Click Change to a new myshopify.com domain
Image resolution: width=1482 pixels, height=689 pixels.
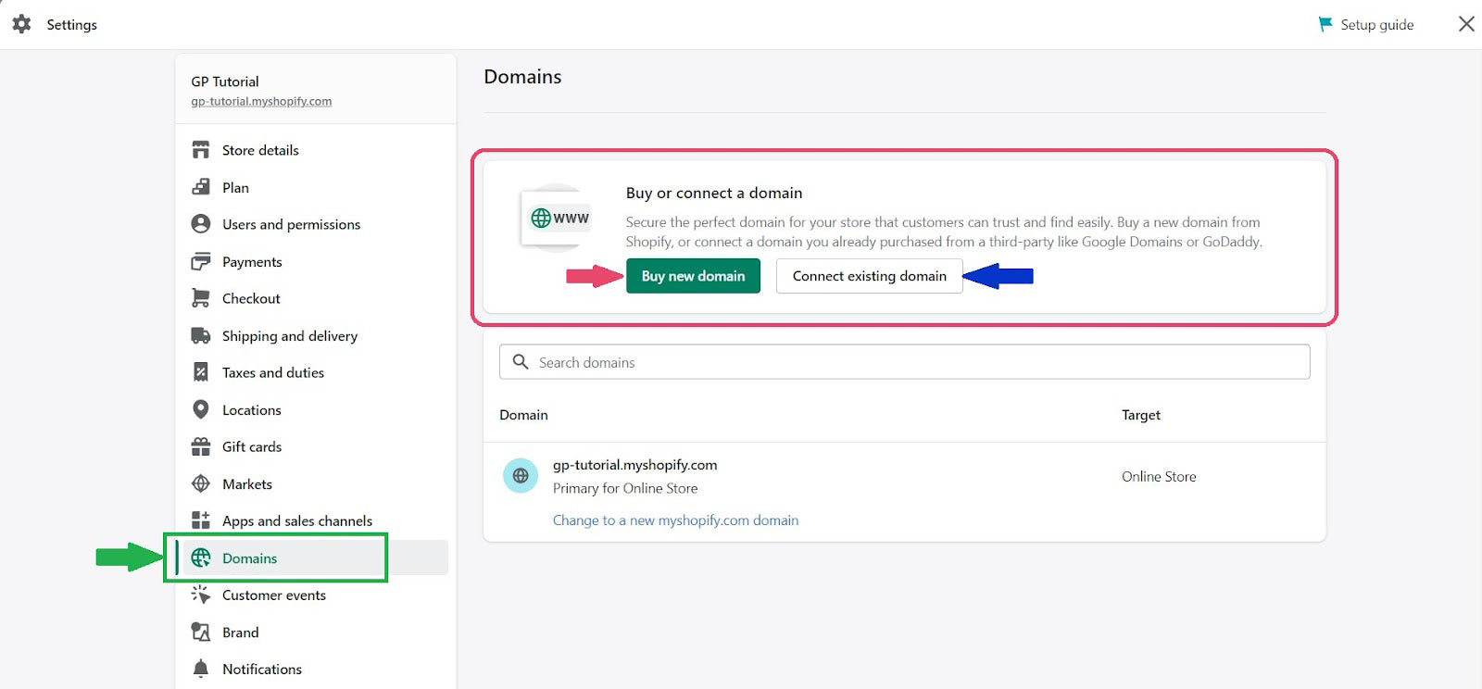675,520
